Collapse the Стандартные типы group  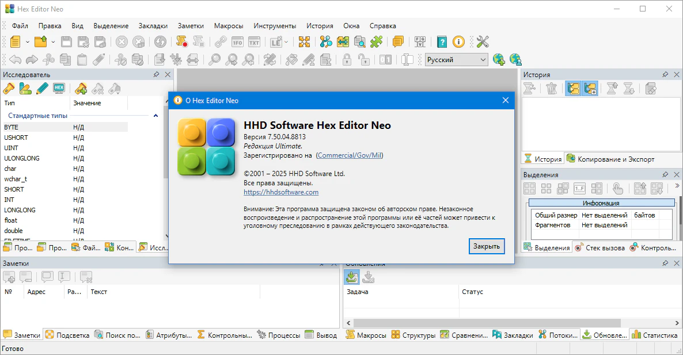(155, 116)
